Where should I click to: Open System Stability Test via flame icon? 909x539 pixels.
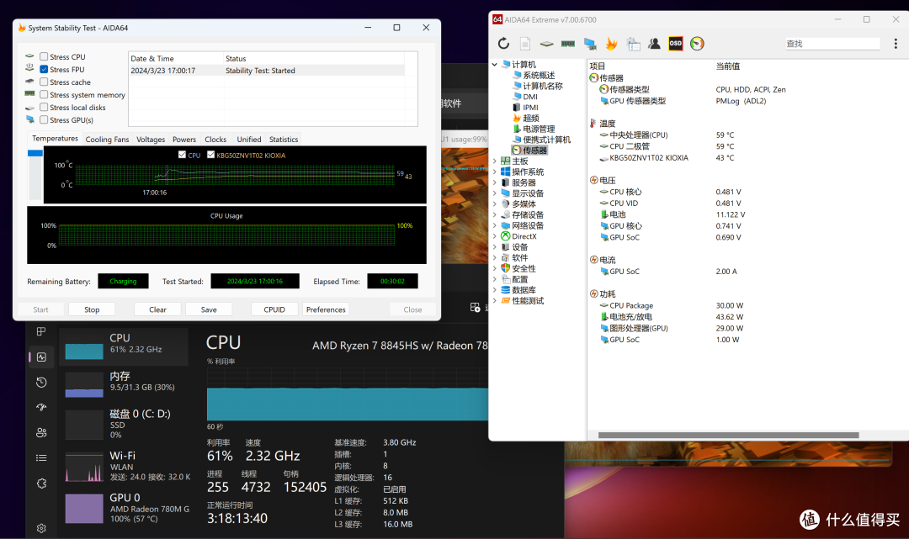click(611, 44)
